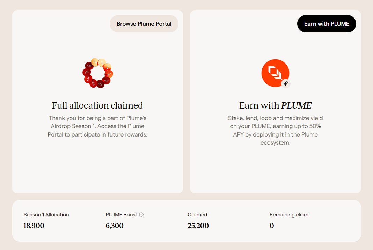
Task: Click the 6,300 boost value
Action: tap(115, 226)
